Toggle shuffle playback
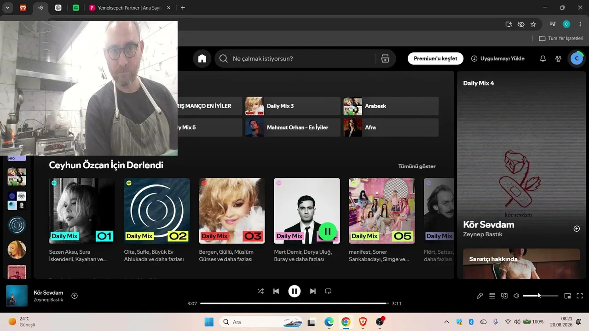The width and height of the screenshot is (589, 331). pos(260,291)
